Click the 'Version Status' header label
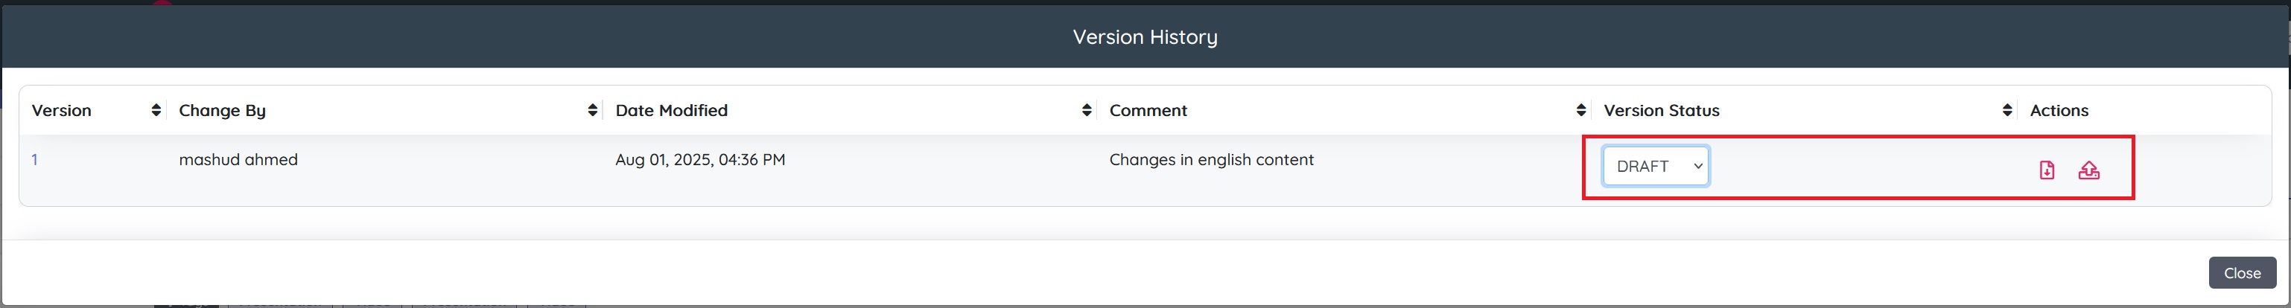Image resolution: width=2291 pixels, height=308 pixels. coord(1660,110)
